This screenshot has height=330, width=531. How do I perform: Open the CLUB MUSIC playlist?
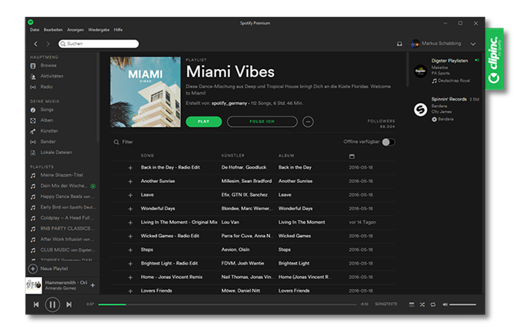coord(67,250)
